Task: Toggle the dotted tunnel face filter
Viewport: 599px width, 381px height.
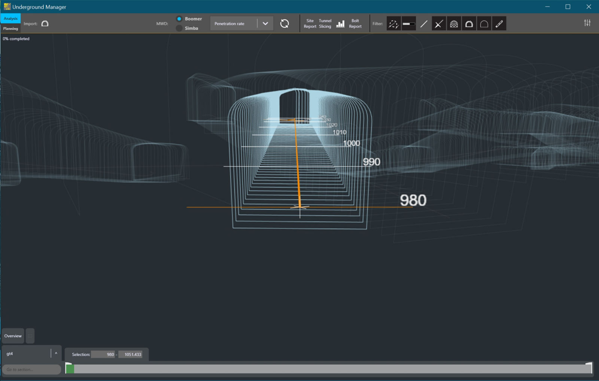Action: pyautogui.click(x=454, y=24)
